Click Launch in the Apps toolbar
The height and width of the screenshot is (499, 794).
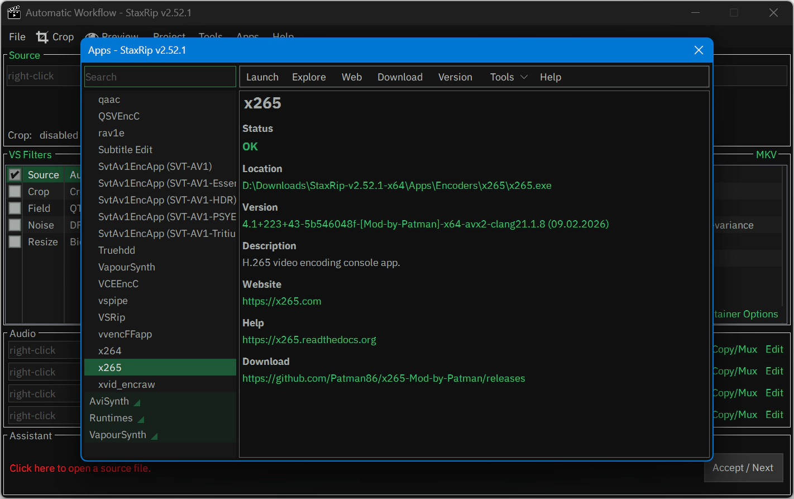(262, 77)
